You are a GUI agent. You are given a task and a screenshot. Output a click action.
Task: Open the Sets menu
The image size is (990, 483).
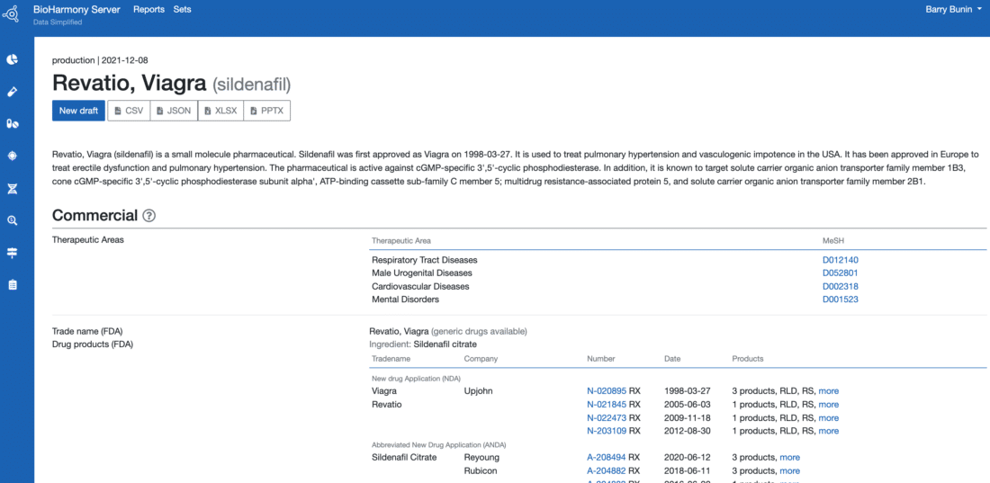pyautogui.click(x=183, y=10)
